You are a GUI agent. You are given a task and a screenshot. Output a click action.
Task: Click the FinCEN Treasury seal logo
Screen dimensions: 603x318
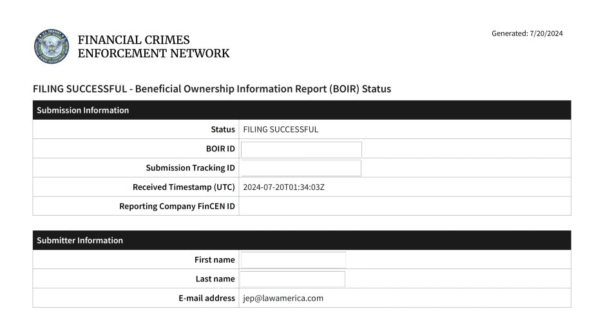coord(51,46)
